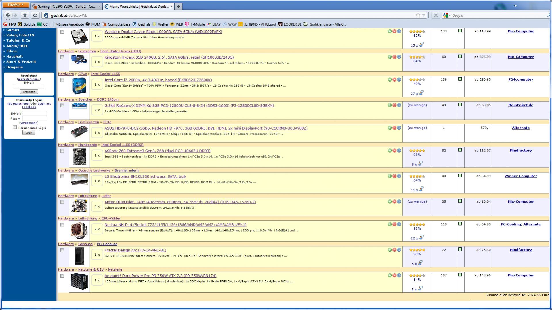
Task: Open the address bar history dropdown arrow
Action: click(424, 16)
